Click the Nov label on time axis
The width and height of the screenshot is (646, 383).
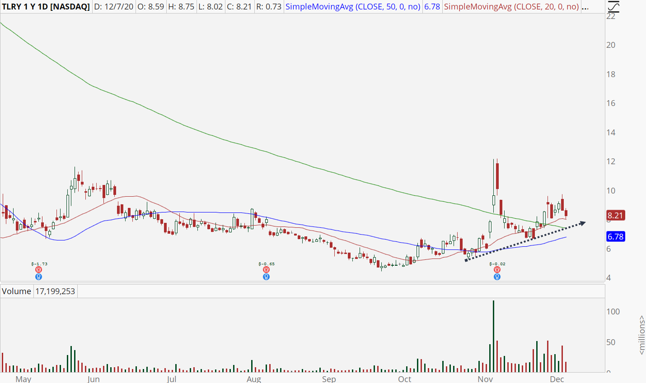(485, 379)
